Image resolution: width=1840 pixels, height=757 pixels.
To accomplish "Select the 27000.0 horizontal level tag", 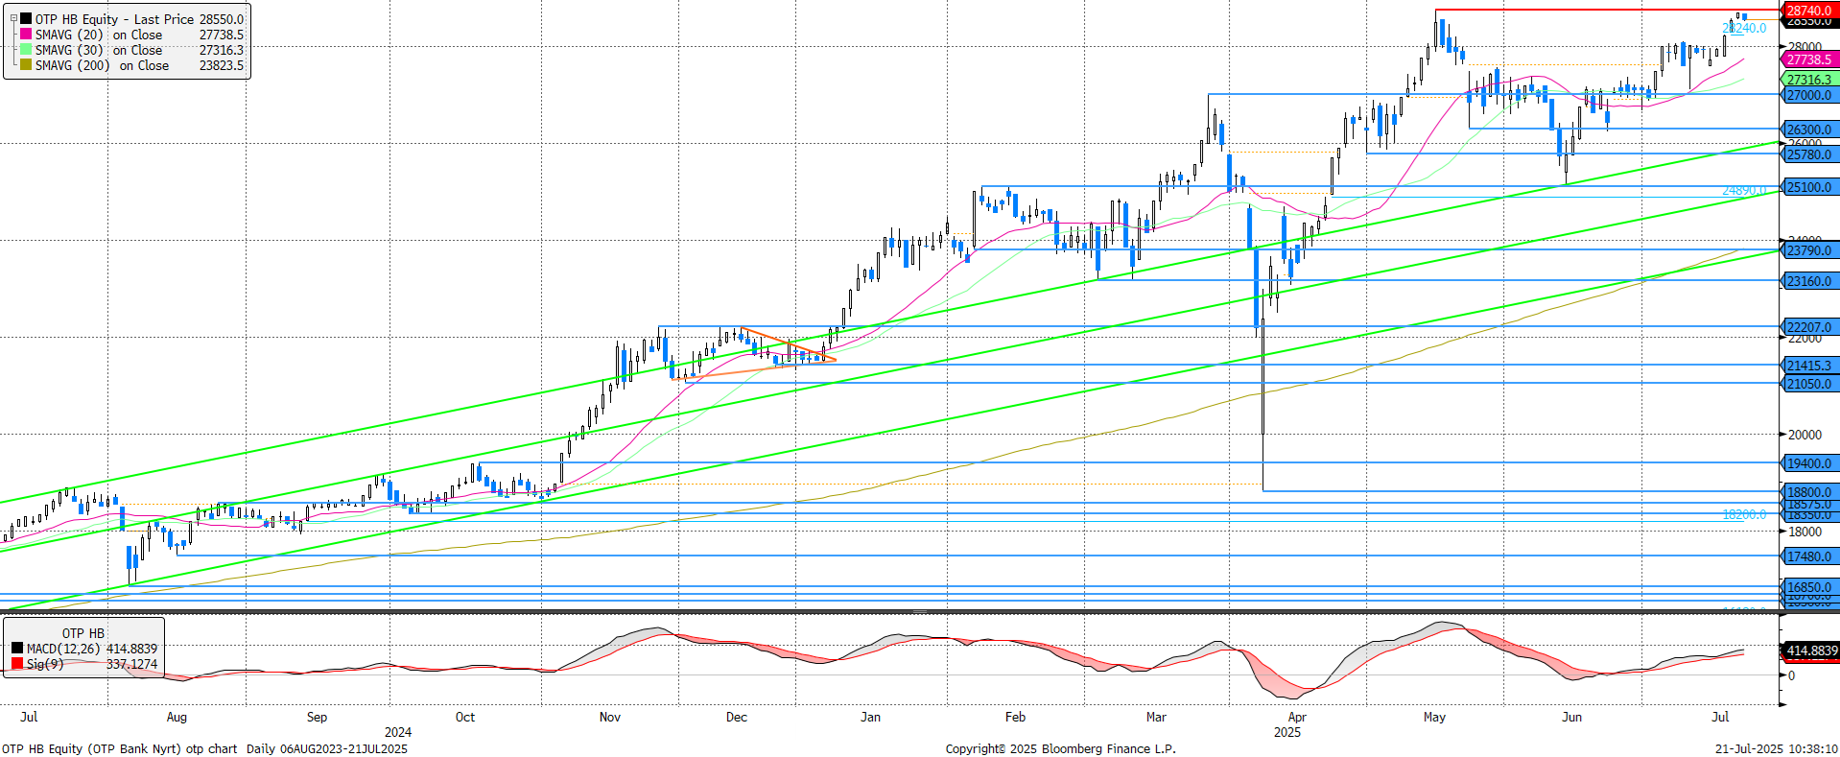I will pyautogui.click(x=1809, y=95).
